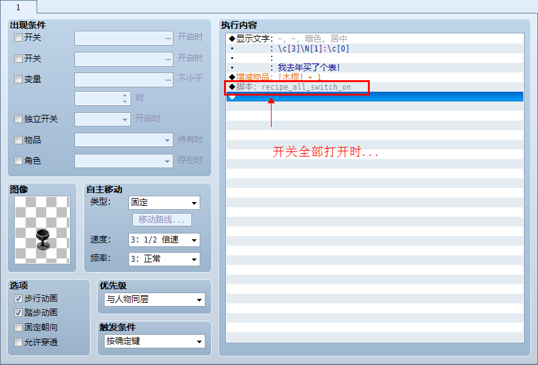
Task: Check the 独立开关 condition checkbox
Action: point(18,119)
